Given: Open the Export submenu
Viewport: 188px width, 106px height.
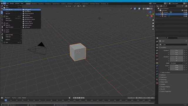Looking at the screenshot, I should 12,32.
